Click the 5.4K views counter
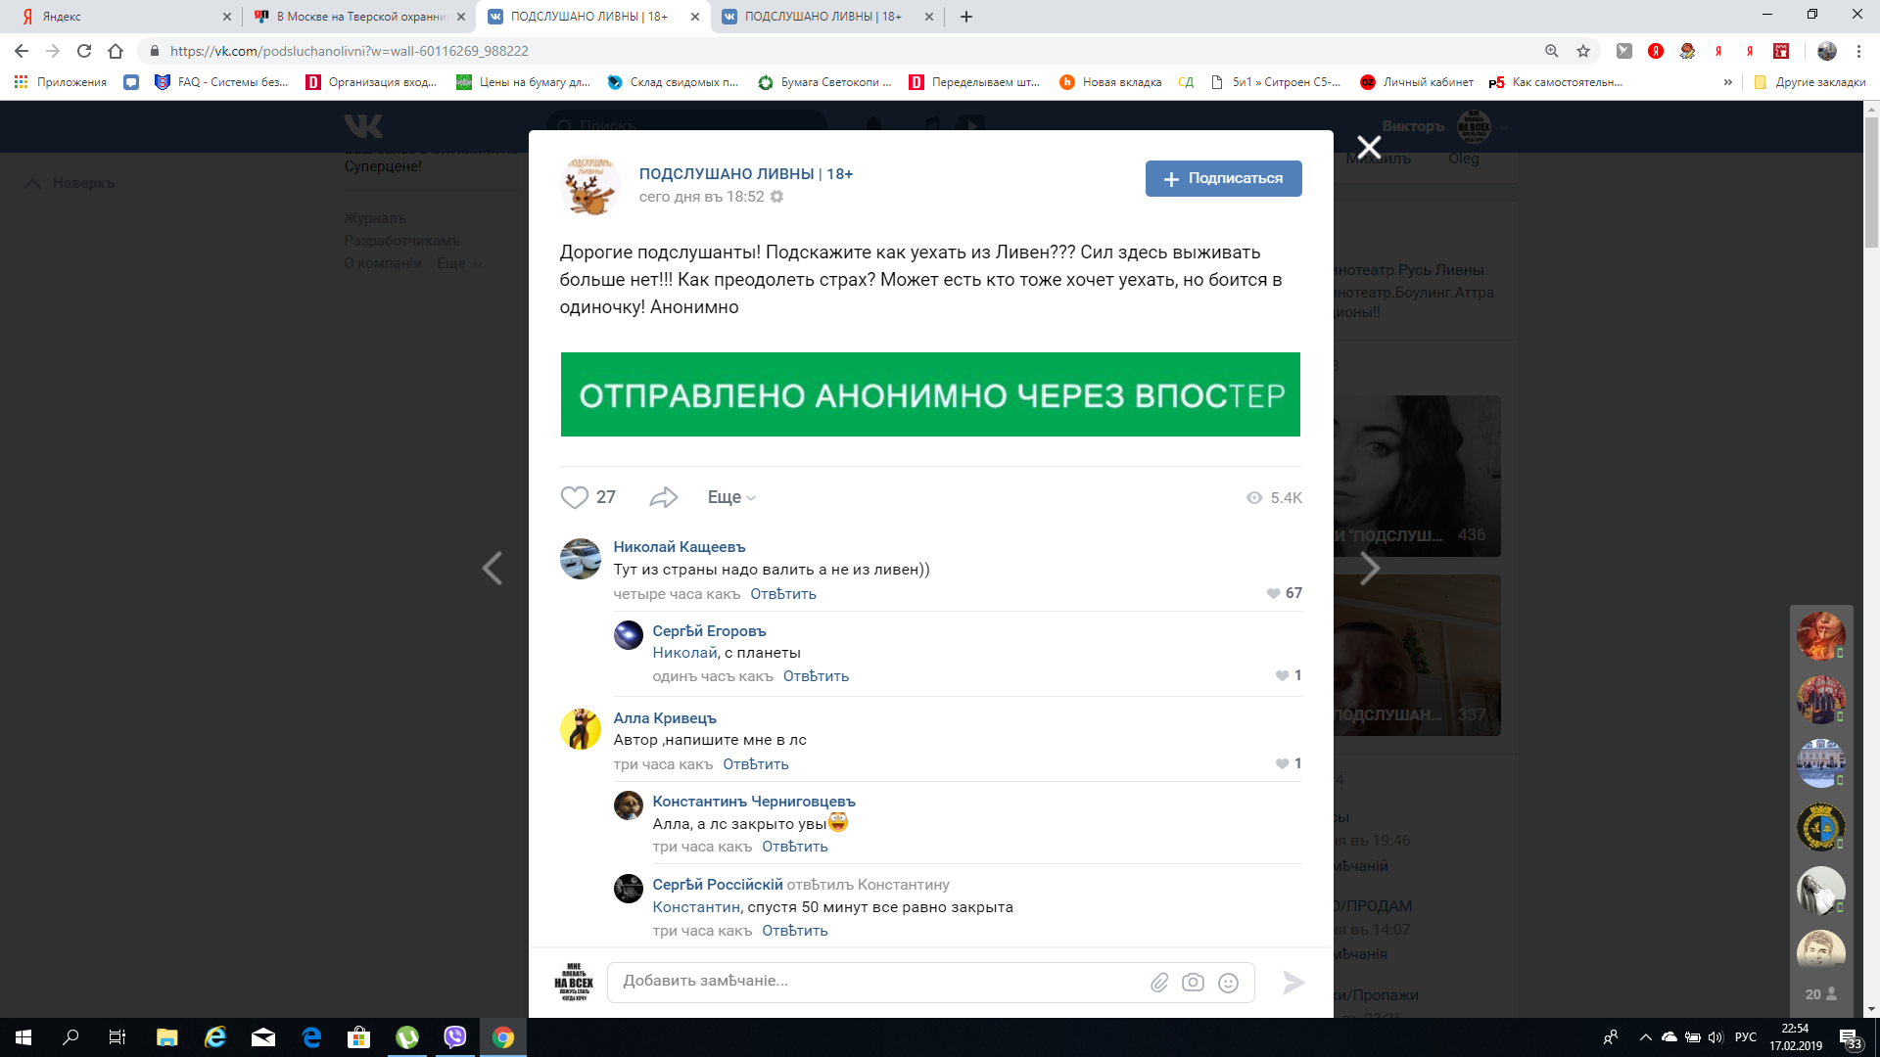Viewport: 1880px width, 1057px height. [1274, 498]
